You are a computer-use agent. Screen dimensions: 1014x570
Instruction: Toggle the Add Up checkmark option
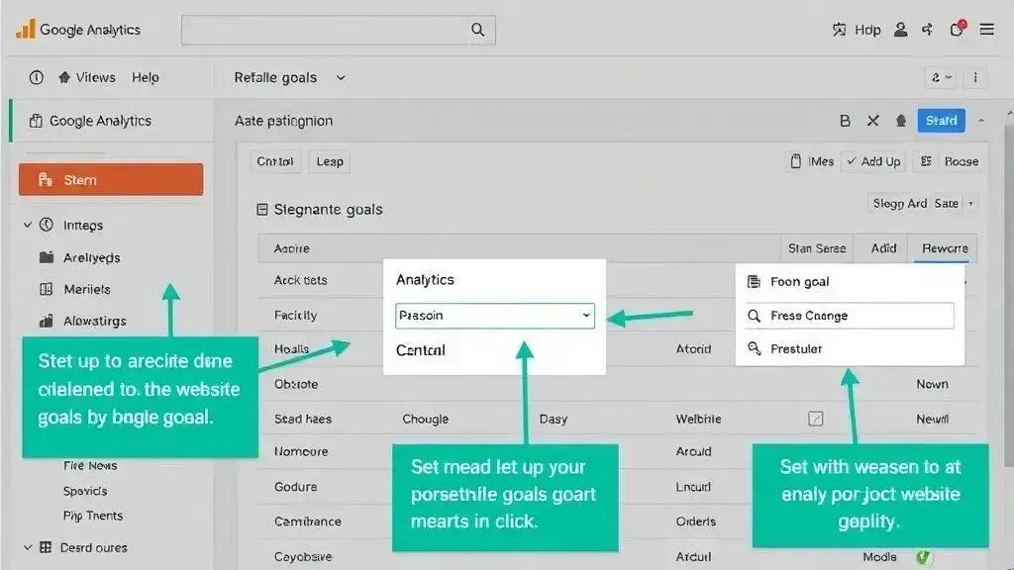point(873,160)
